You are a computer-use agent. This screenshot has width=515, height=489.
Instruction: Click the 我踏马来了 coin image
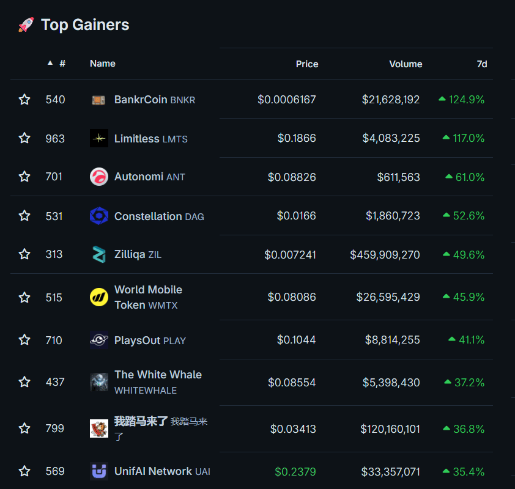[x=99, y=428]
